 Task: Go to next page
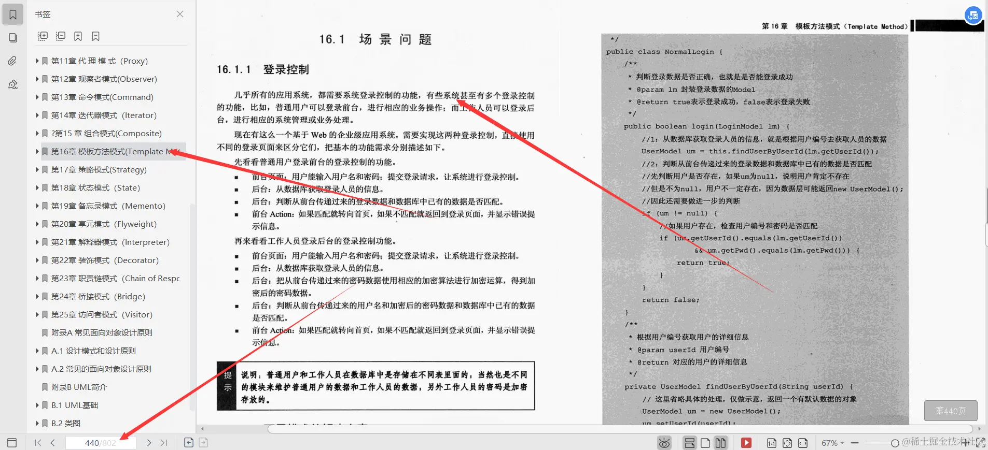tap(149, 443)
